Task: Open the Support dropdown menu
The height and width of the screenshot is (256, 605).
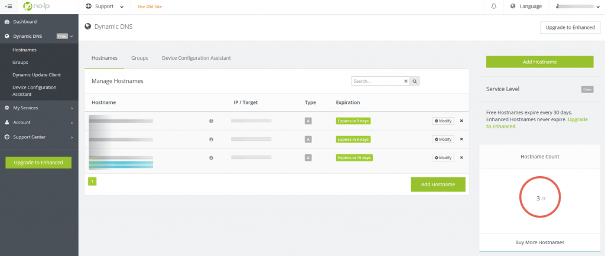Action: [105, 7]
